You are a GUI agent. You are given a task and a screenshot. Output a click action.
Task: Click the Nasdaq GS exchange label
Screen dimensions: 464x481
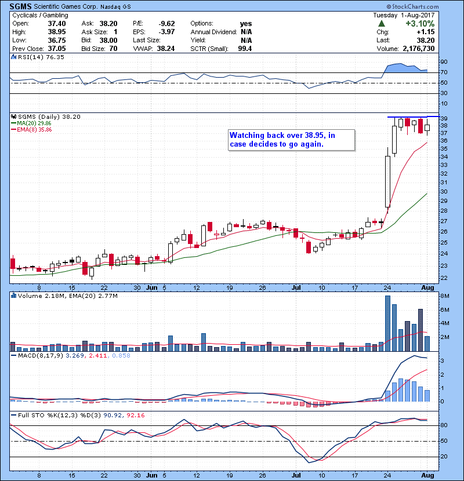116,7
